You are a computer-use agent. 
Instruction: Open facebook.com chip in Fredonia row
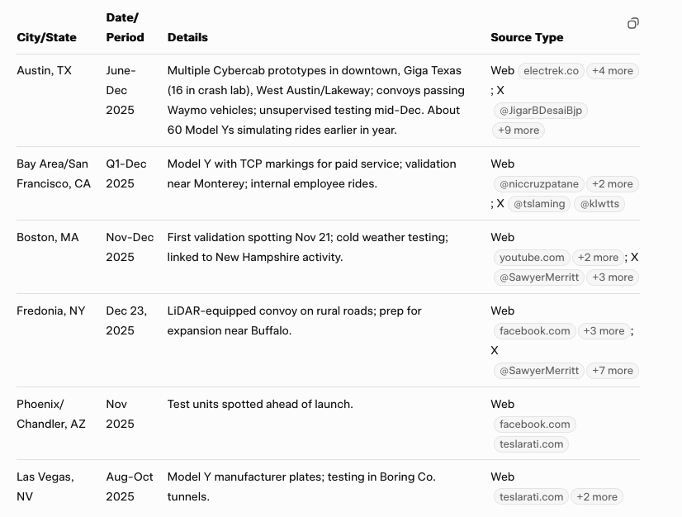point(534,331)
